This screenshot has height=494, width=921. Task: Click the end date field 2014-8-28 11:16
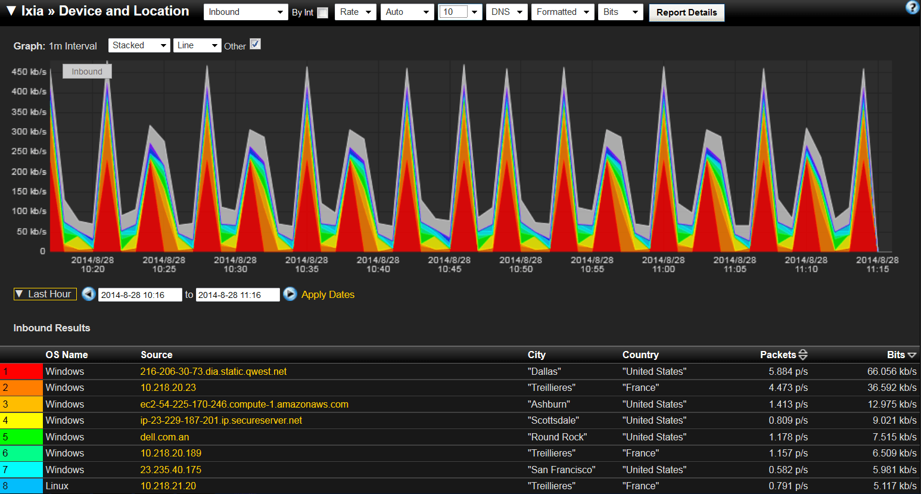click(238, 294)
